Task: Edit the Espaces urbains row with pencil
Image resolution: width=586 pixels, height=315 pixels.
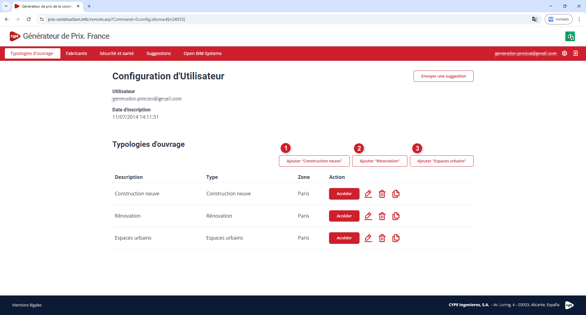Action: point(368,238)
